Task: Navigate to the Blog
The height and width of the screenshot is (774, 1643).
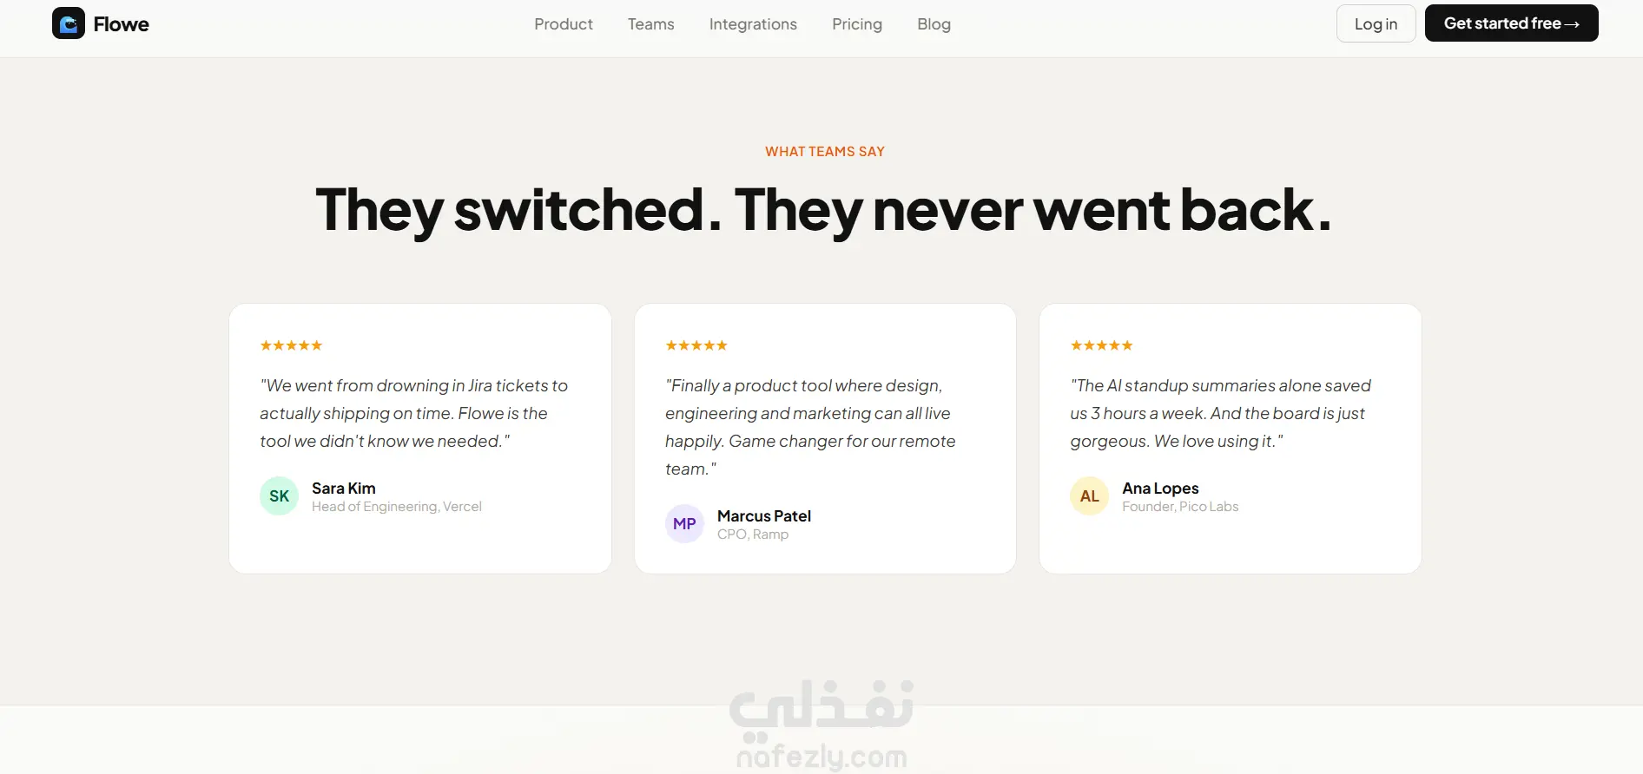Action: tap(934, 24)
